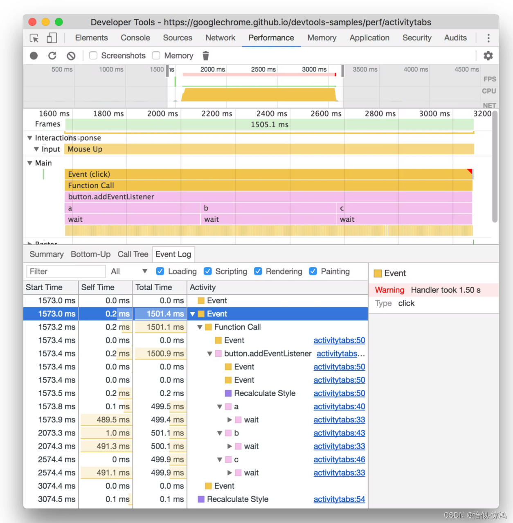Switch to the Summary tab
Screen dimensions: 513x523
pos(47,254)
